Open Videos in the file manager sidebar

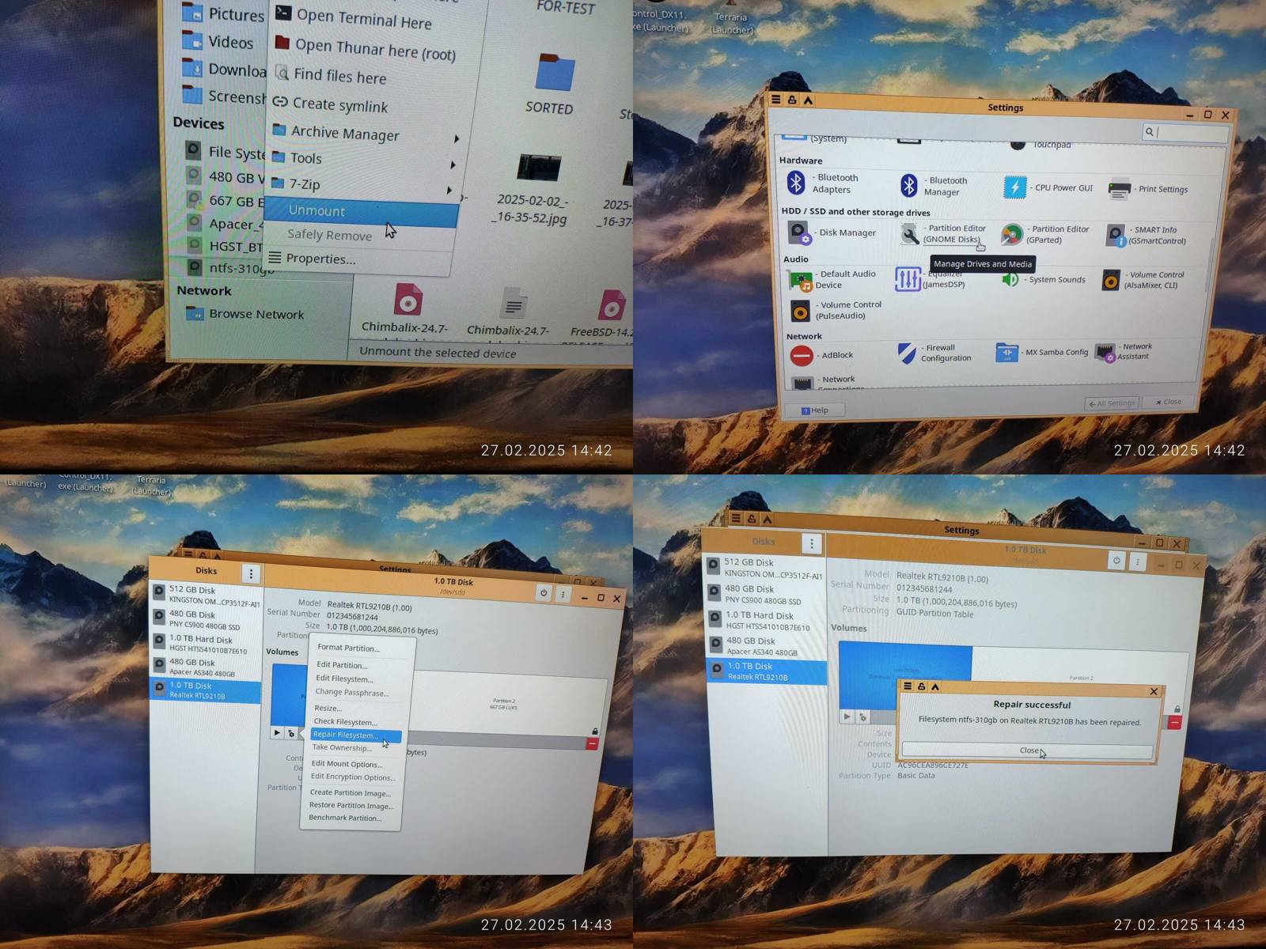pos(218,42)
